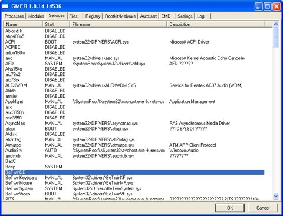This screenshot has height=216, width=283.
Task: Select the amsint service row
Action: [134, 96]
